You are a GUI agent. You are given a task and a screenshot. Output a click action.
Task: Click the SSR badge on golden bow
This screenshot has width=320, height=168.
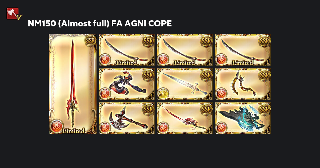click(x=265, y=75)
